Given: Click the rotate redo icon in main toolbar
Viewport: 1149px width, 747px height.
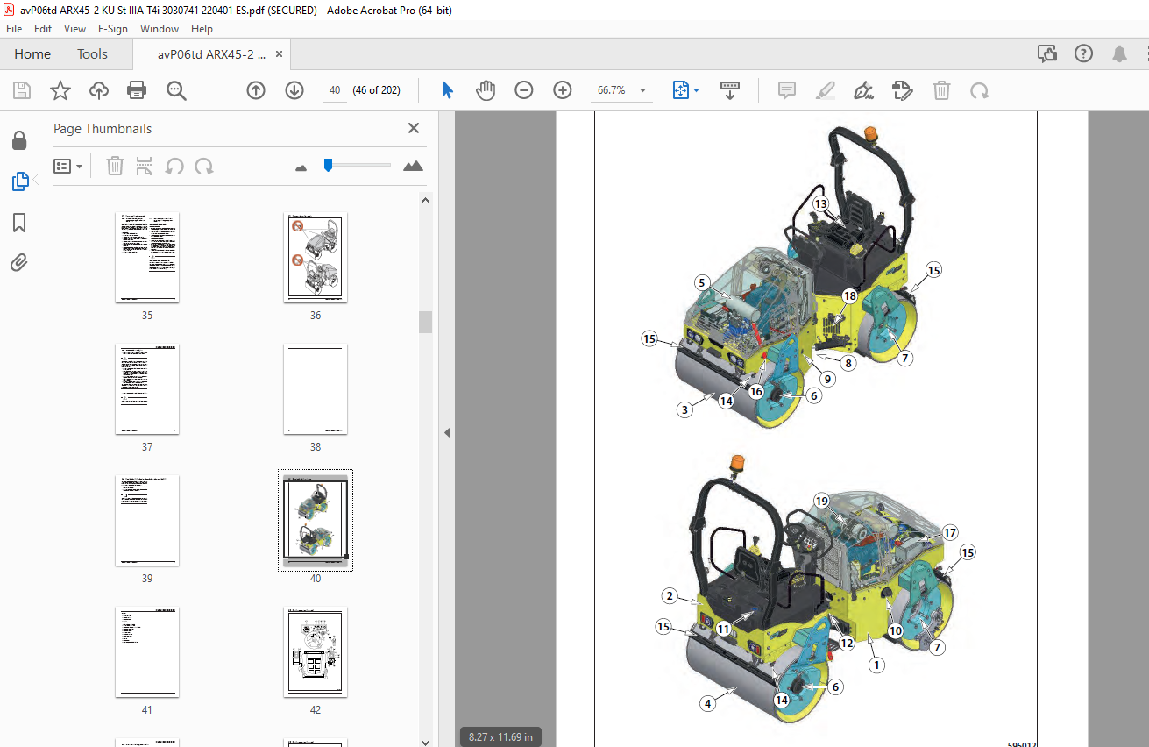Looking at the screenshot, I should [x=980, y=90].
